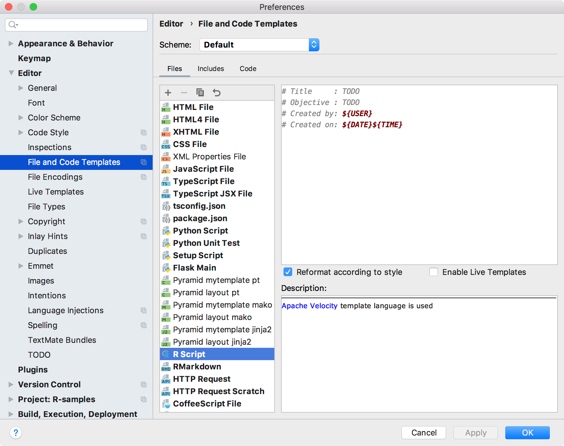The width and height of the screenshot is (564, 446).
Task: Collapse the Editor section
Action: point(11,73)
